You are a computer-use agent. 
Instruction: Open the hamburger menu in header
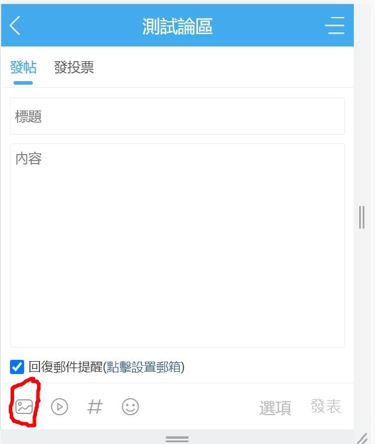click(x=335, y=25)
